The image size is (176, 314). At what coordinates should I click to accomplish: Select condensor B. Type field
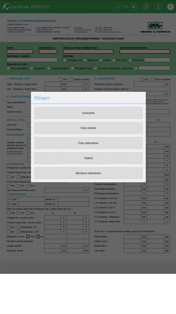[x=32, y=204]
